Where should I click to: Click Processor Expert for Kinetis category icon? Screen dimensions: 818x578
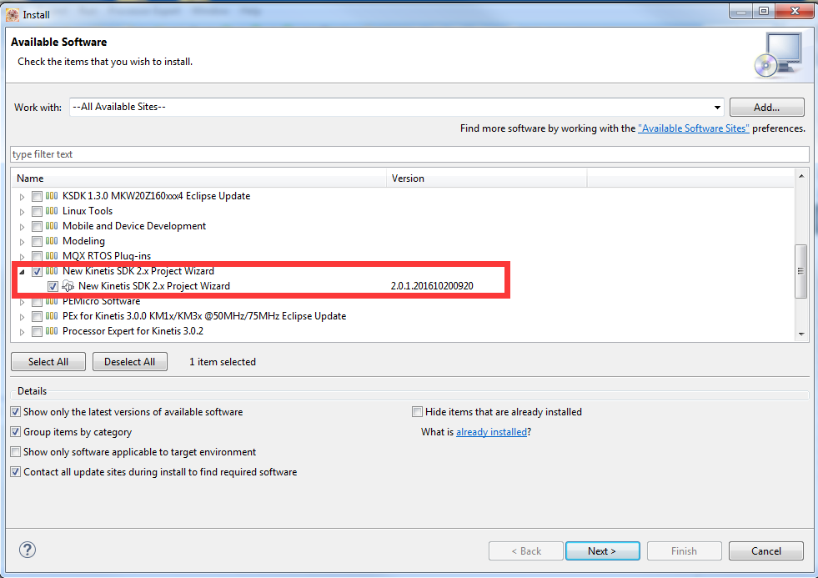click(52, 331)
